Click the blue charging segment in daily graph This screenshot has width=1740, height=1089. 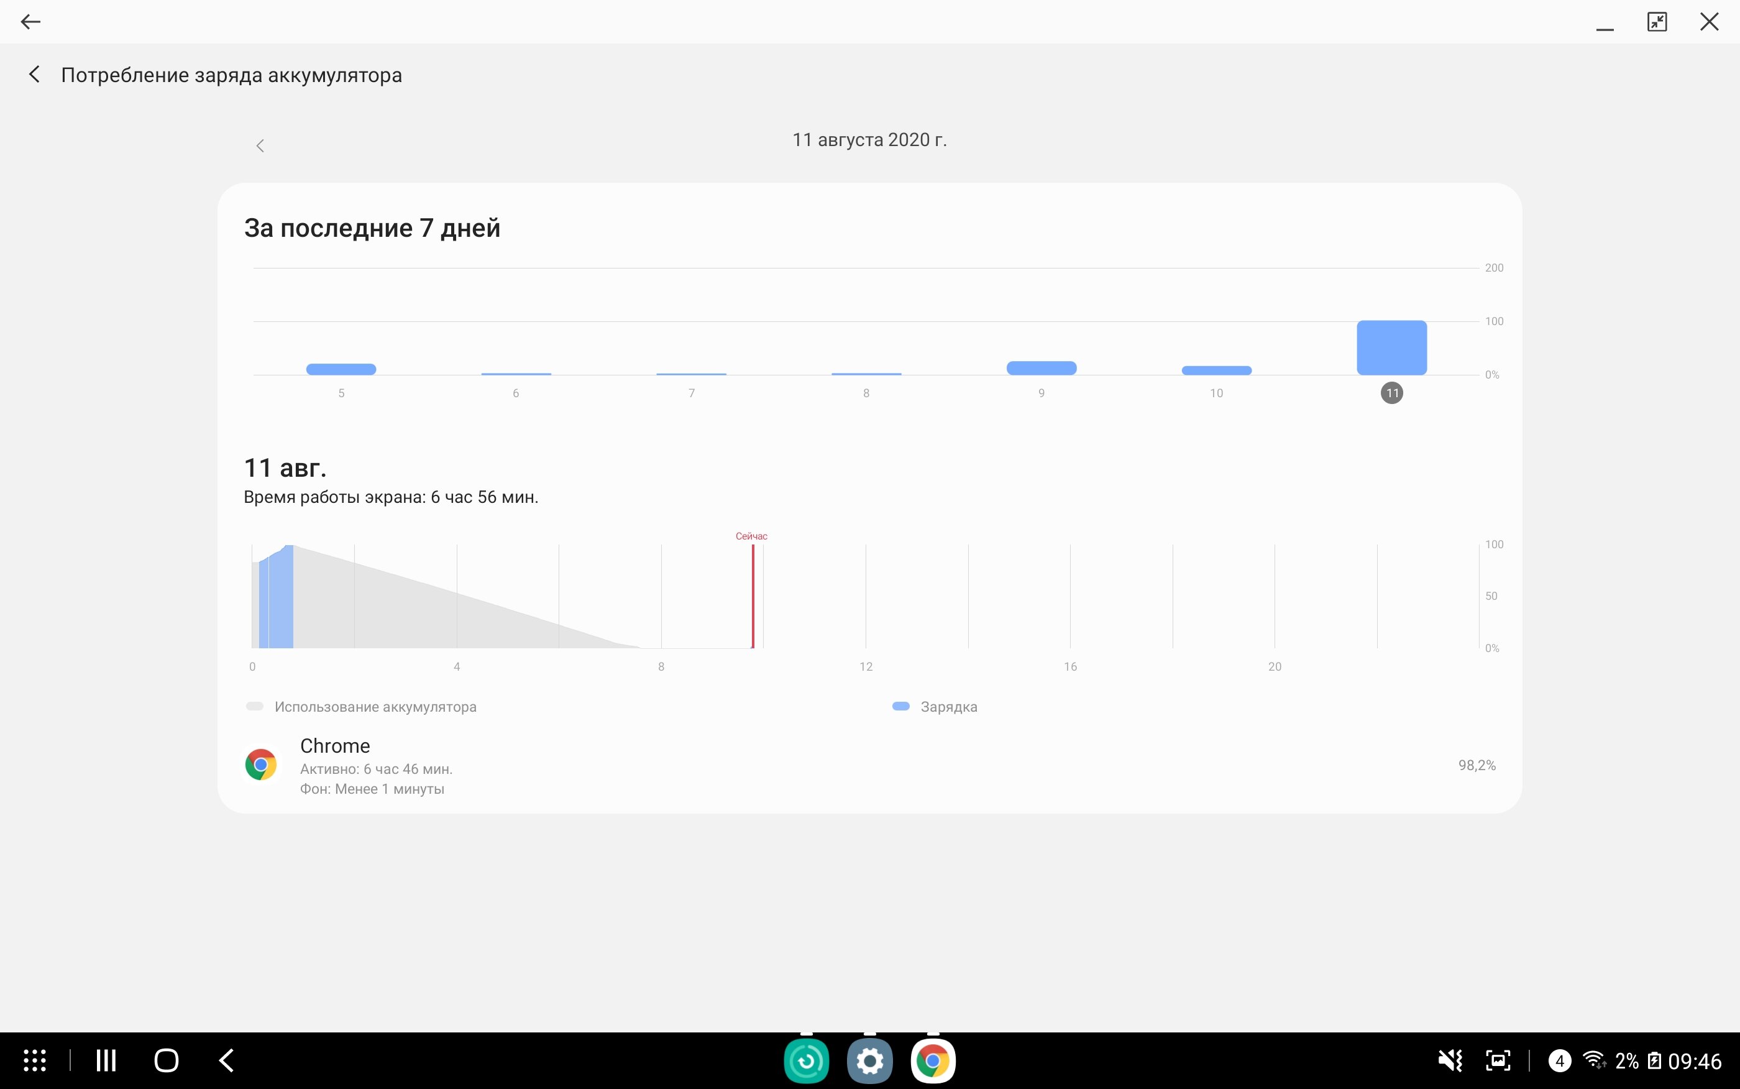coord(277,597)
